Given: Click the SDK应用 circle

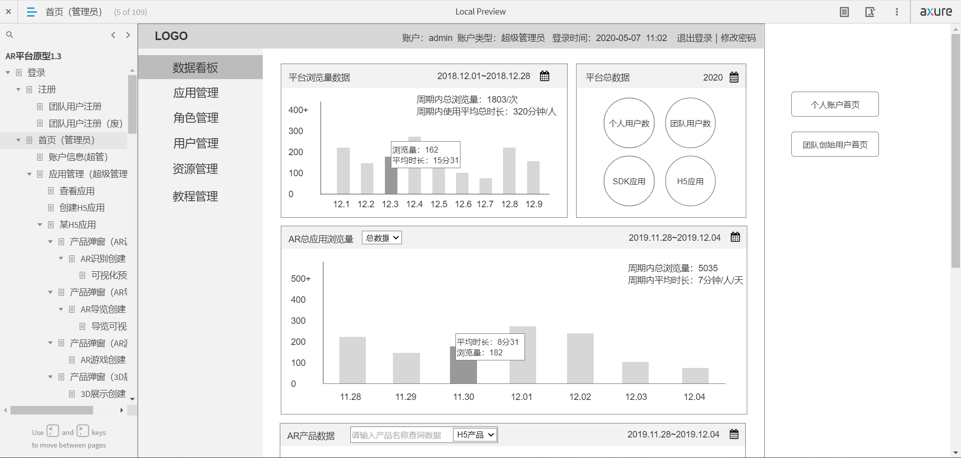Looking at the screenshot, I should (629, 181).
